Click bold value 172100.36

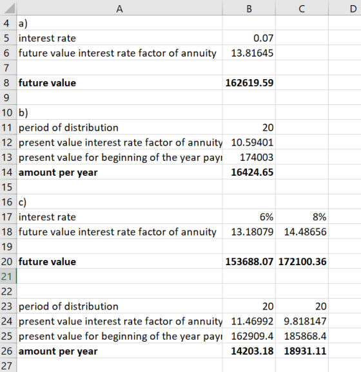pos(302,261)
